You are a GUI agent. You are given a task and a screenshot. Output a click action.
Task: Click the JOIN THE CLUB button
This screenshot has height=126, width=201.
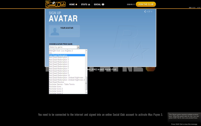pos(146,4)
